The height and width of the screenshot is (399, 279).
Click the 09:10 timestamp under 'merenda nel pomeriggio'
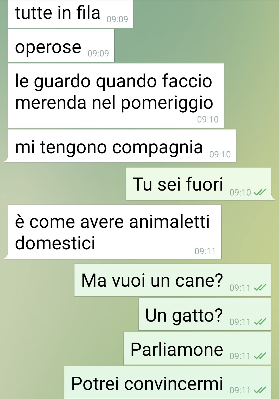point(208,119)
